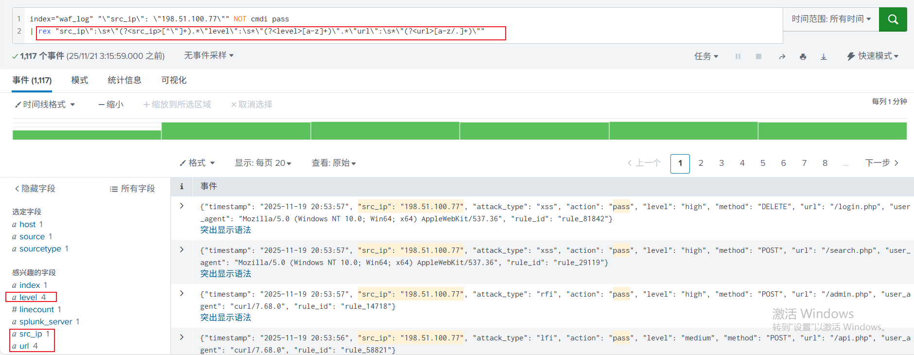Expand the first event row chevron
914x355 pixels.
(182, 206)
